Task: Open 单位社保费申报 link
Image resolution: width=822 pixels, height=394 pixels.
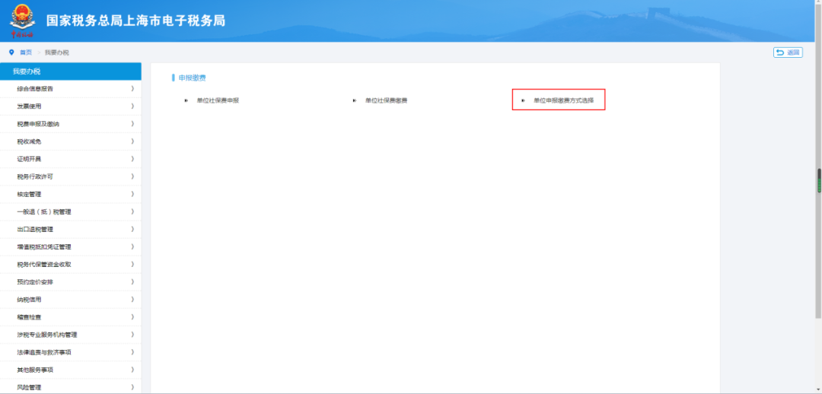Action: [x=218, y=100]
